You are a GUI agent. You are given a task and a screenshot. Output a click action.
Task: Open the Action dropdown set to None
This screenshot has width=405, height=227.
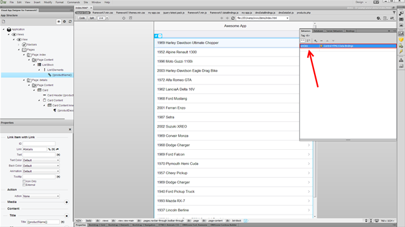pos(40,197)
